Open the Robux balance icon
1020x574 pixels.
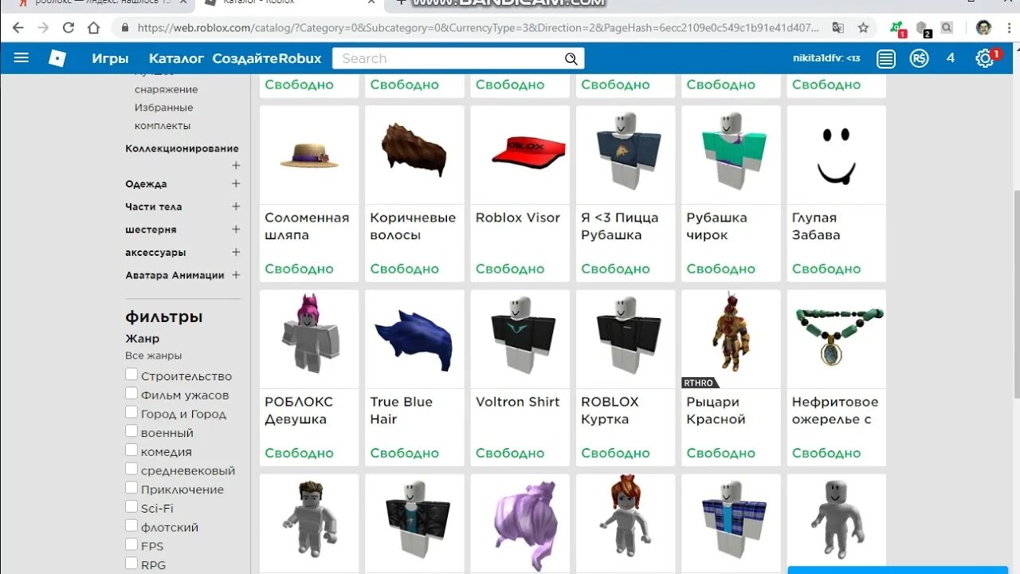(x=919, y=58)
